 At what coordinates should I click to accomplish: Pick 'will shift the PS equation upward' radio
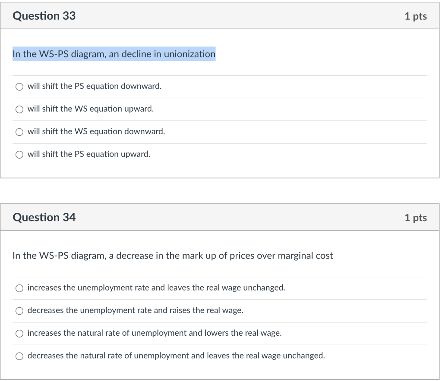point(19,155)
